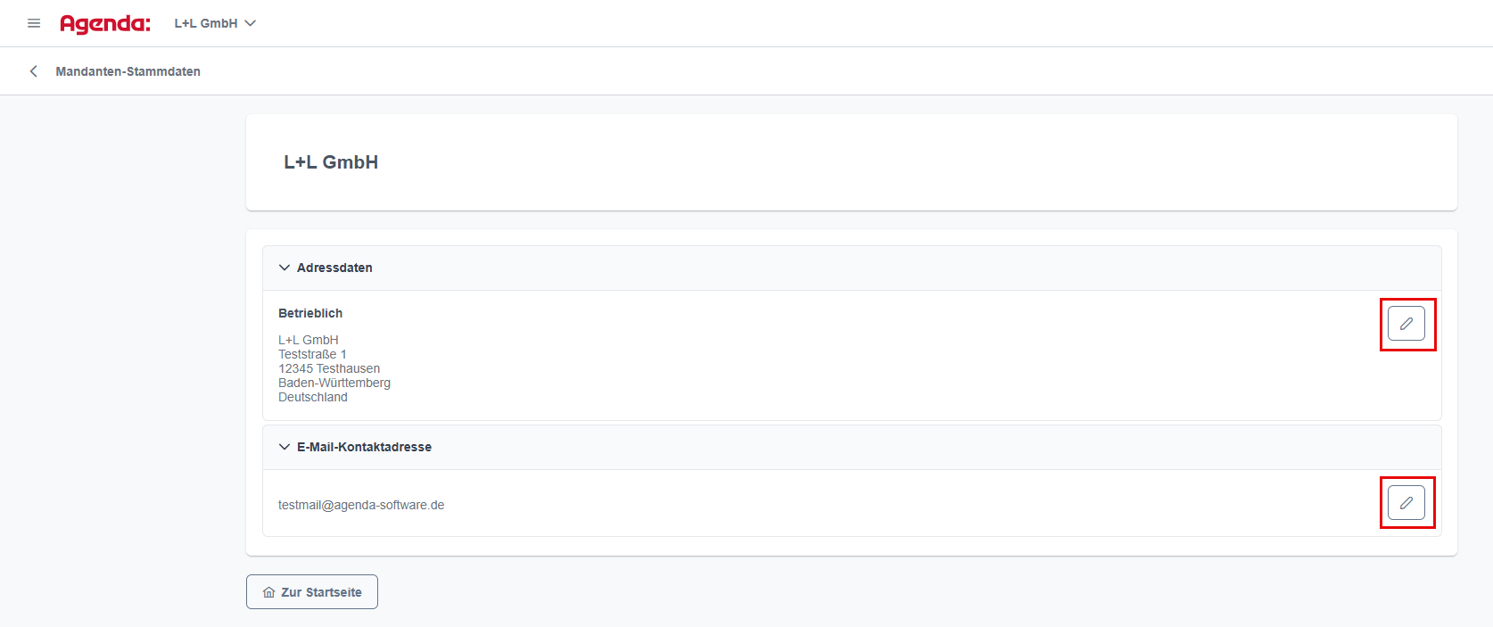Click the E-Mail-Kontaktadresse section title
1493x627 pixels.
[364, 447]
